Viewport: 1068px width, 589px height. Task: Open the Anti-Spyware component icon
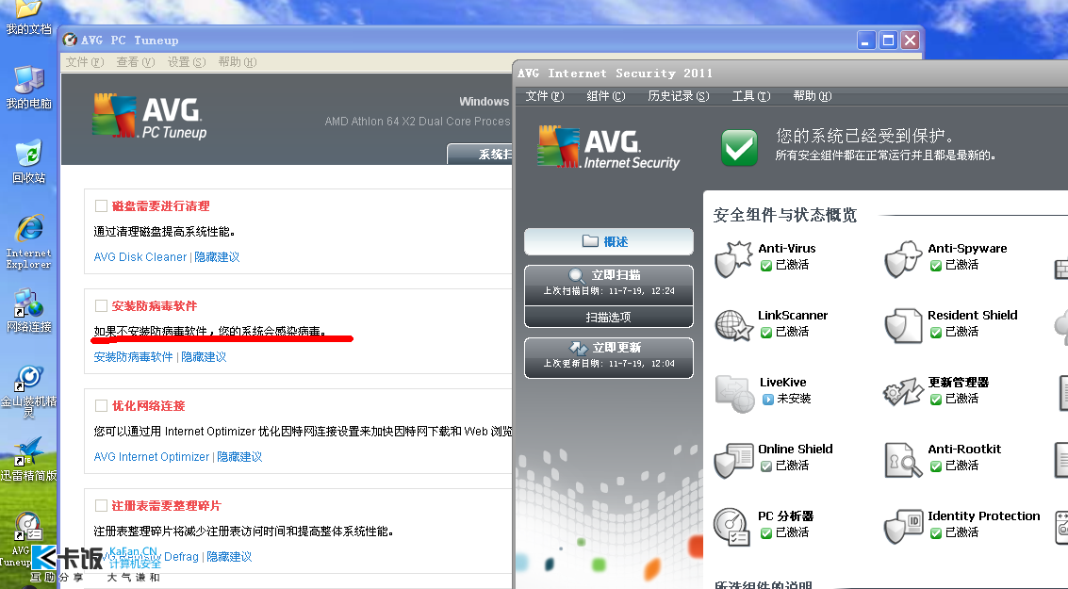tap(903, 258)
